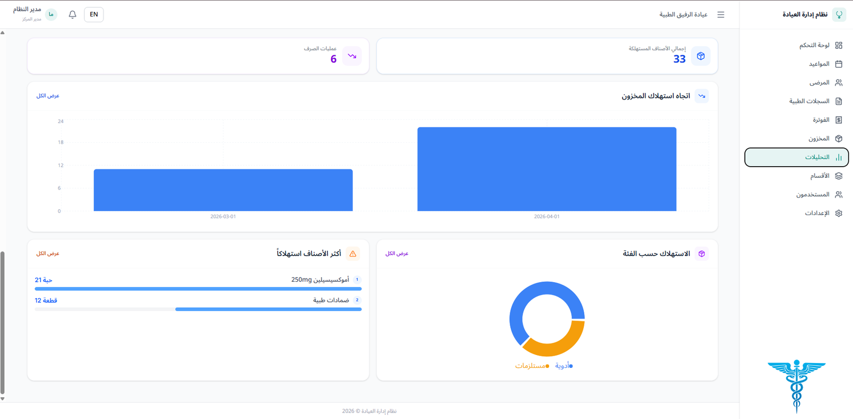This screenshot has height=419, width=853.
Task: Click the orange عرض الكل link in most consumed items
Action: tap(48, 253)
